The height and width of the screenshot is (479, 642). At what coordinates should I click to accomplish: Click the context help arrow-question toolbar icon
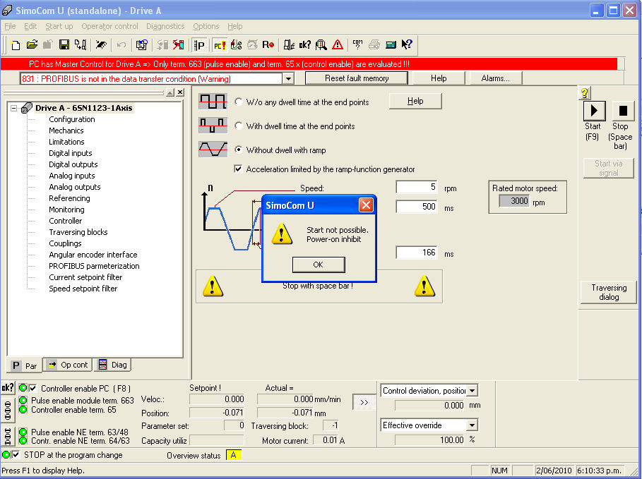tap(407, 44)
